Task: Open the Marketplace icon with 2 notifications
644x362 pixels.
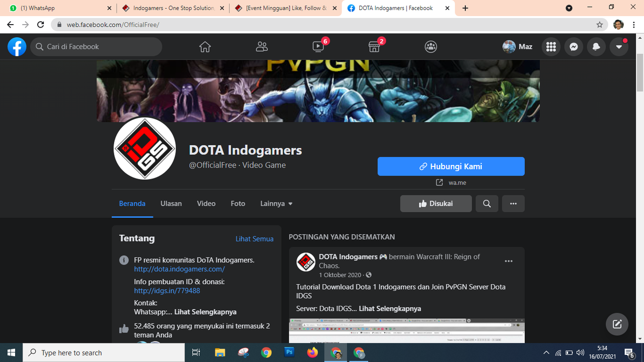Action: [374, 46]
